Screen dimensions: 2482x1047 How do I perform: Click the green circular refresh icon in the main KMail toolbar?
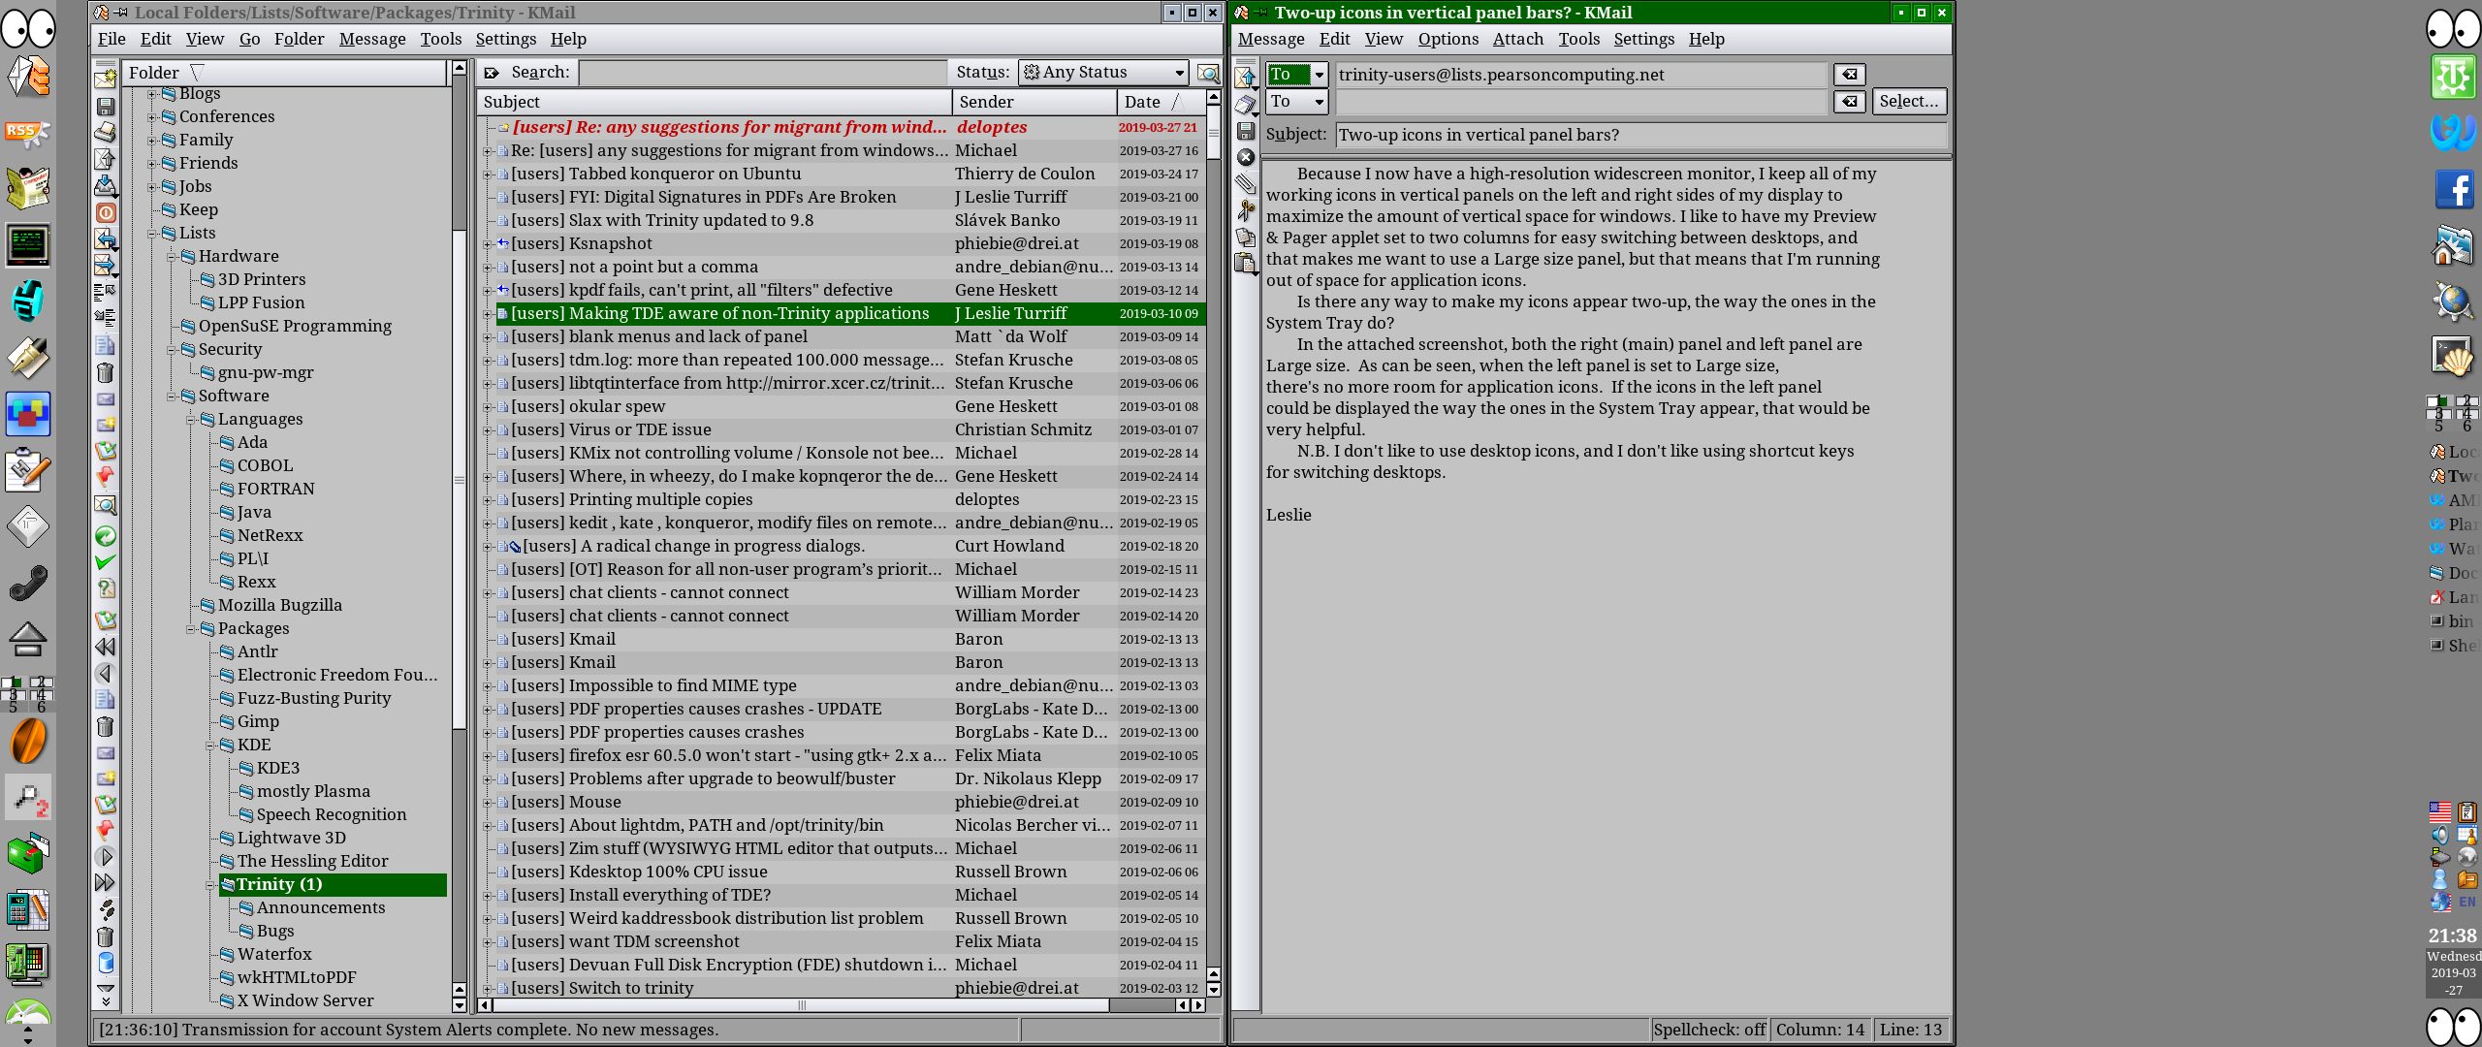click(106, 536)
